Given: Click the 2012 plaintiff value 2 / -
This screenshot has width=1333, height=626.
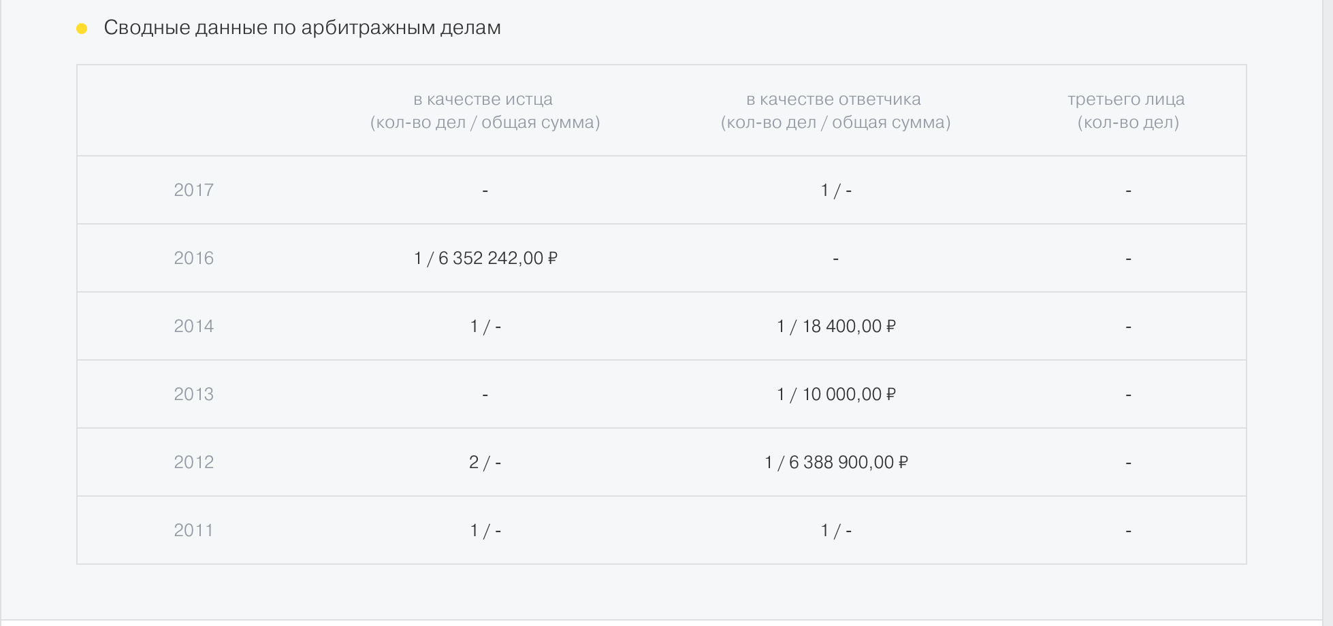Looking at the screenshot, I should [485, 463].
